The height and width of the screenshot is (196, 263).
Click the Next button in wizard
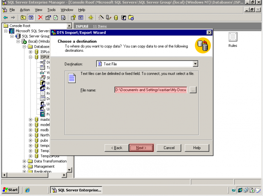141,148
